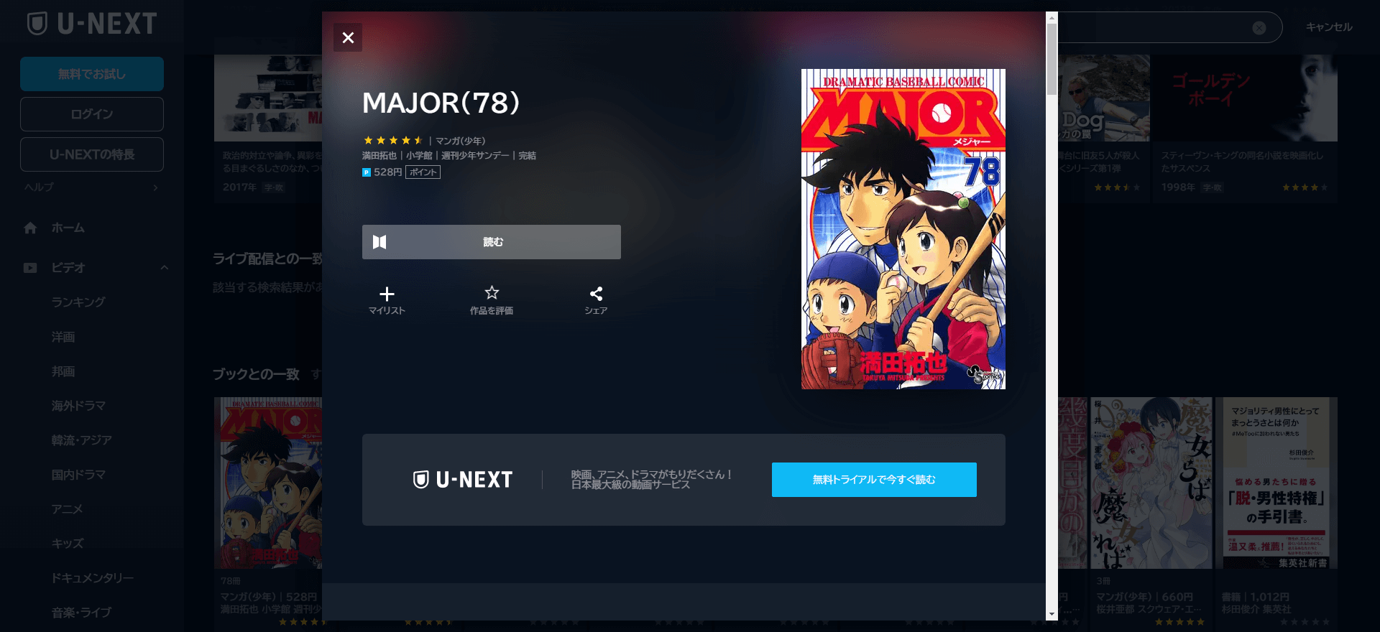Screen dimensions: 1380x632
Task: Click the U-NEXTの特長 button
Action: (92, 154)
